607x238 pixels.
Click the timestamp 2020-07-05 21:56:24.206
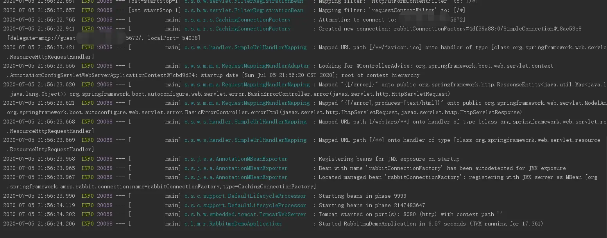click(39, 224)
